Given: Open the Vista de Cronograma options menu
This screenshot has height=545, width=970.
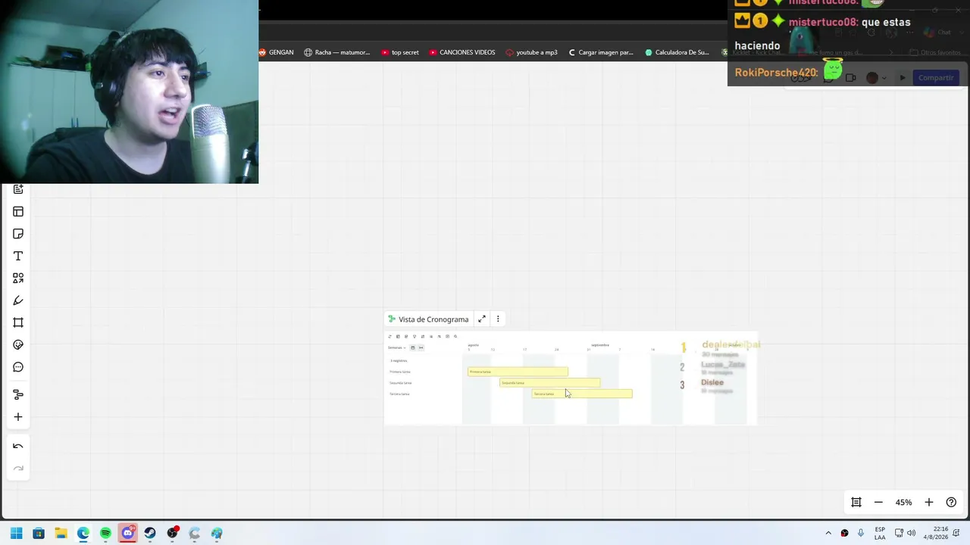Looking at the screenshot, I should tap(498, 319).
